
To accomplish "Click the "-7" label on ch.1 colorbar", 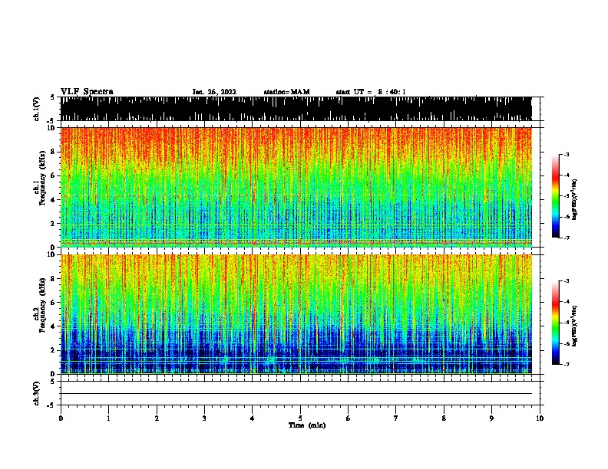I will click(567, 238).
